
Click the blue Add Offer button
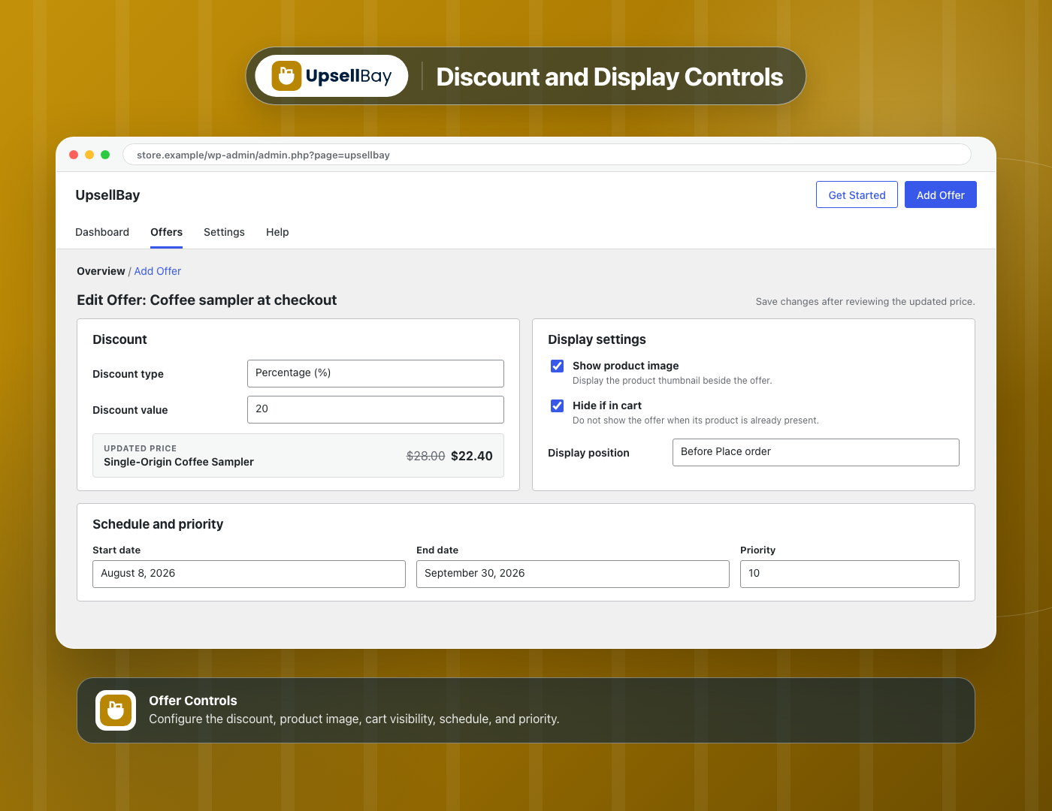941,194
